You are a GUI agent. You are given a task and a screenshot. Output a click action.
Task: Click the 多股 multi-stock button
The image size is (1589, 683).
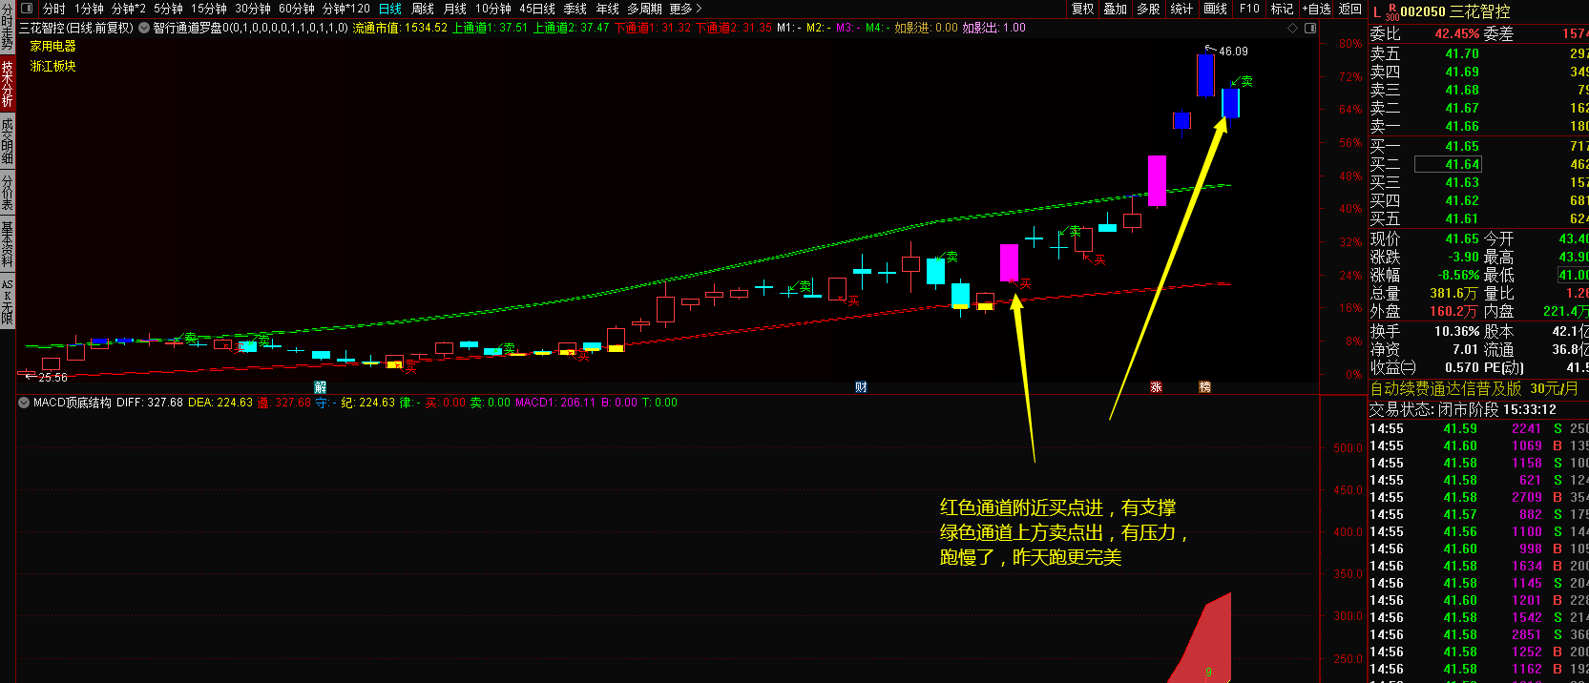click(1149, 9)
